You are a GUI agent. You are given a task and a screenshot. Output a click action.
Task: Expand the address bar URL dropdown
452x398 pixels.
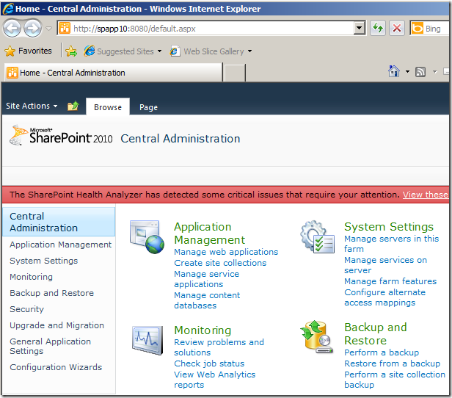359,29
